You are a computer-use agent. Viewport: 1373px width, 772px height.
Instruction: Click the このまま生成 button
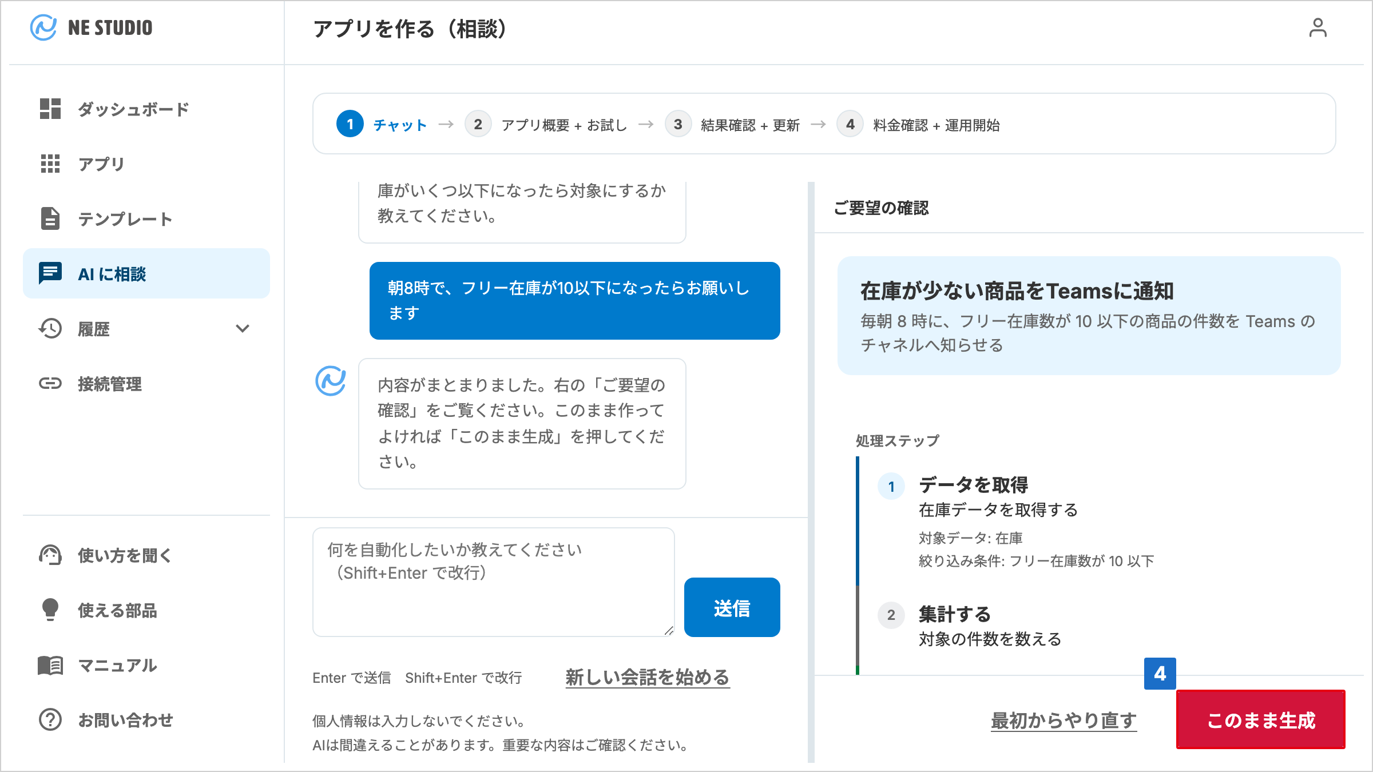click(x=1261, y=719)
